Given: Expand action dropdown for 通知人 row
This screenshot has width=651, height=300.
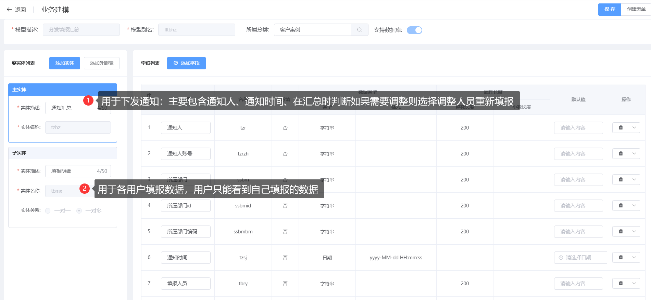Looking at the screenshot, I should tap(634, 127).
